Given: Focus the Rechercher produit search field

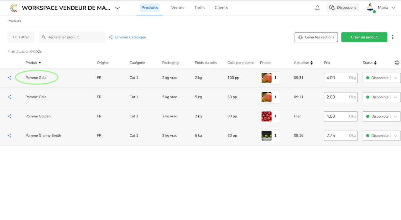Looking at the screenshot, I should 72,37.
